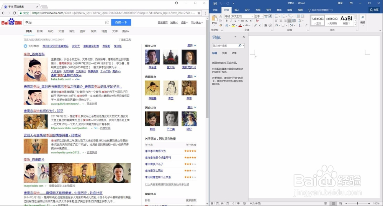Screen dimensions: 383x206
Task: Open Navigation pane options arrow
Action: (236, 37)
